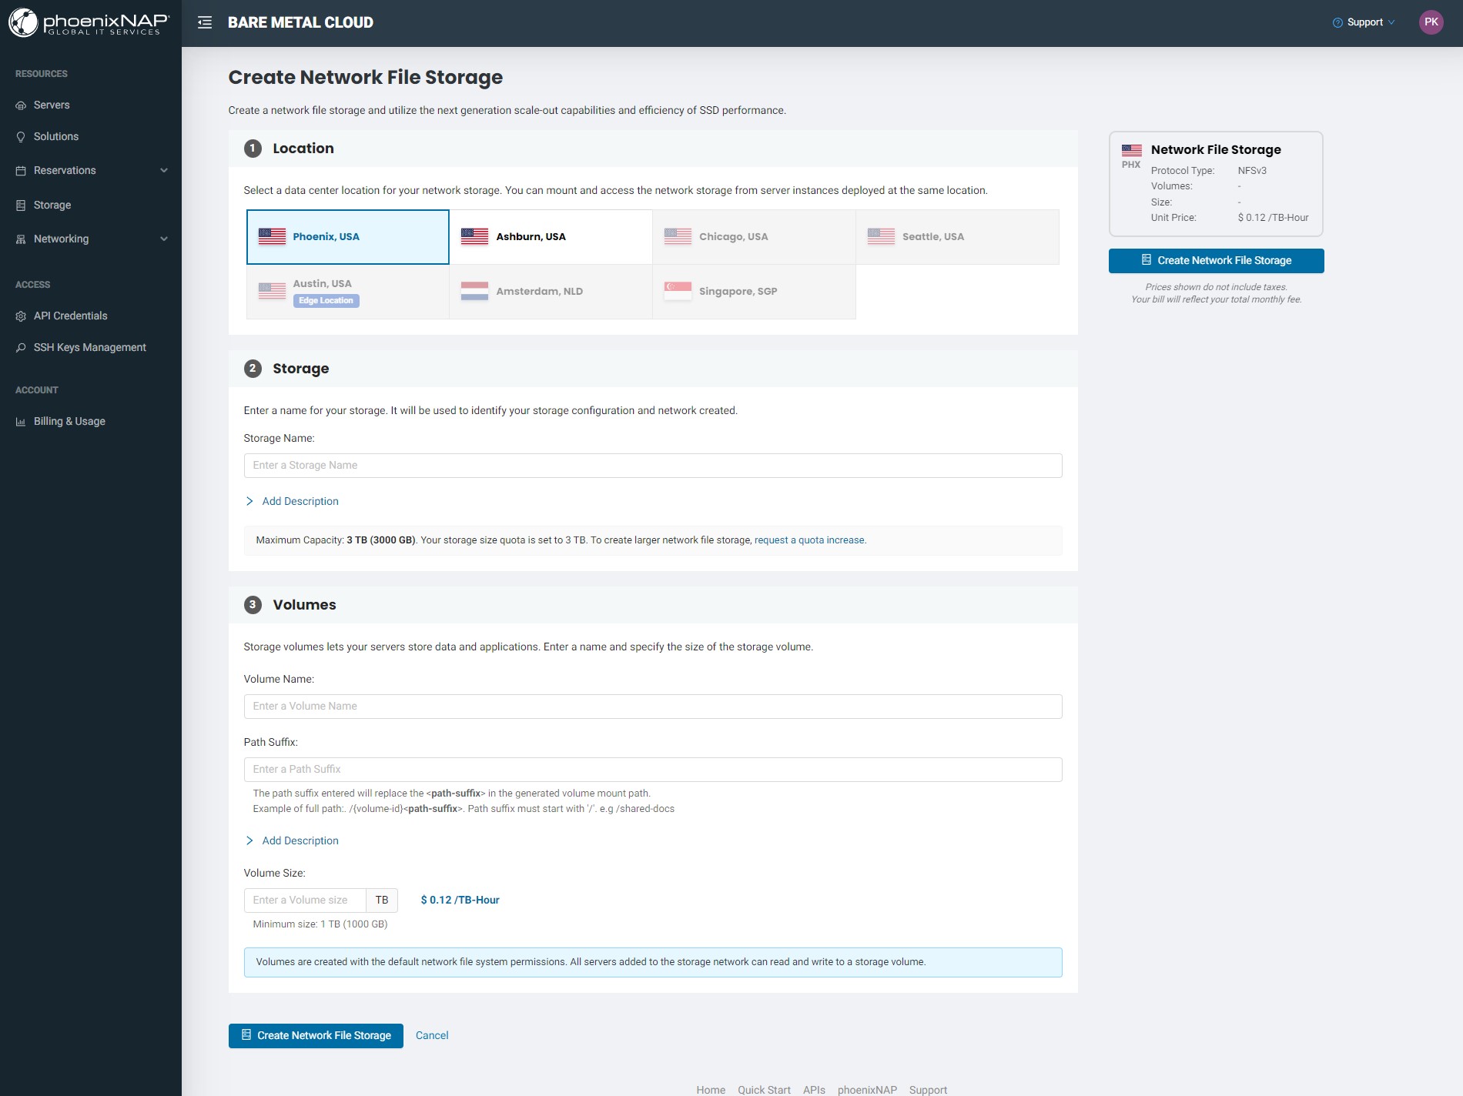Click bottom Create Network File Storage button
This screenshot has height=1096, width=1463.
click(x=316, y=1036)
